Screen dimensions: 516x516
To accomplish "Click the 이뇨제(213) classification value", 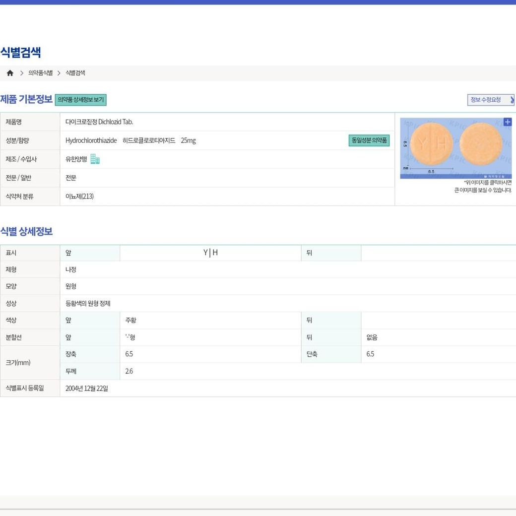I will point(79,196).
